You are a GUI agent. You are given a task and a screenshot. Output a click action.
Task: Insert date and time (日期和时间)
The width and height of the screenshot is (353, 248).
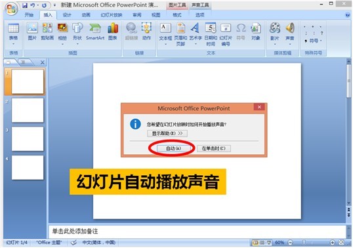point(211,34)
